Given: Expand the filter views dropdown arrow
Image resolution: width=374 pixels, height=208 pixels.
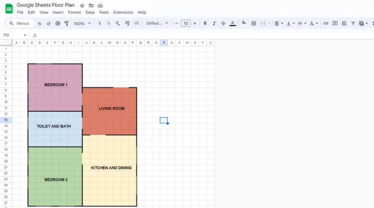Looking at the screenshot, I should coord(367,23).
